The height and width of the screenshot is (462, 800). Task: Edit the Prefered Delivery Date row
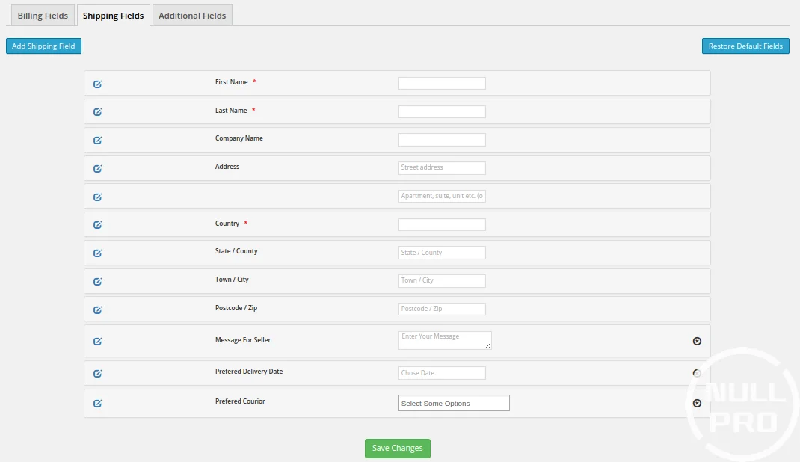(97, 373)
